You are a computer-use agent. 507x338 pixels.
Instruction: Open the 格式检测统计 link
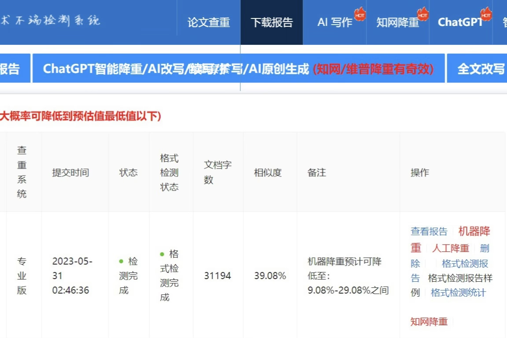[x=458, y=293]
